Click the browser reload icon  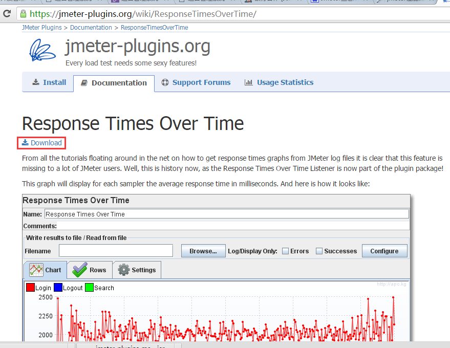7,13
